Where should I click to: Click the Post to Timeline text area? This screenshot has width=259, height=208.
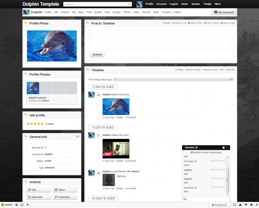click(x=161, y=40)
